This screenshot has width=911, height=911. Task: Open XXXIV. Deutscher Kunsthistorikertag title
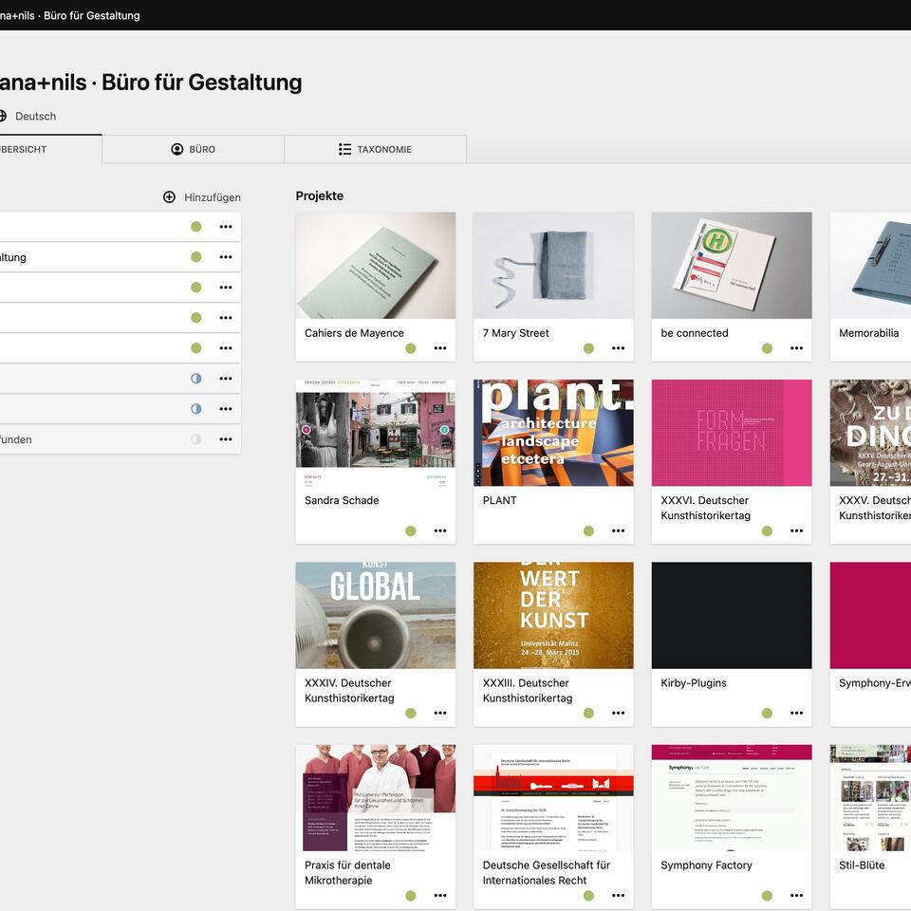tap(349, 690)
